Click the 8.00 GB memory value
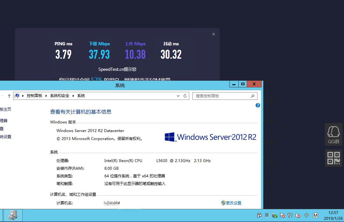 [111, 168]
